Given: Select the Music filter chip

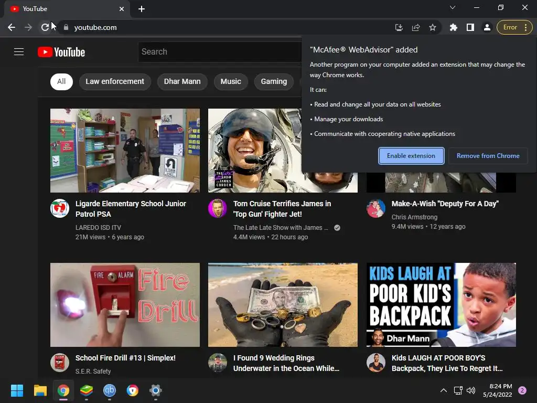Looking at the screenshot, I should coord(231,81).
